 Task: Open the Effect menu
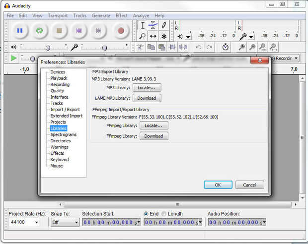coord(122,16)
